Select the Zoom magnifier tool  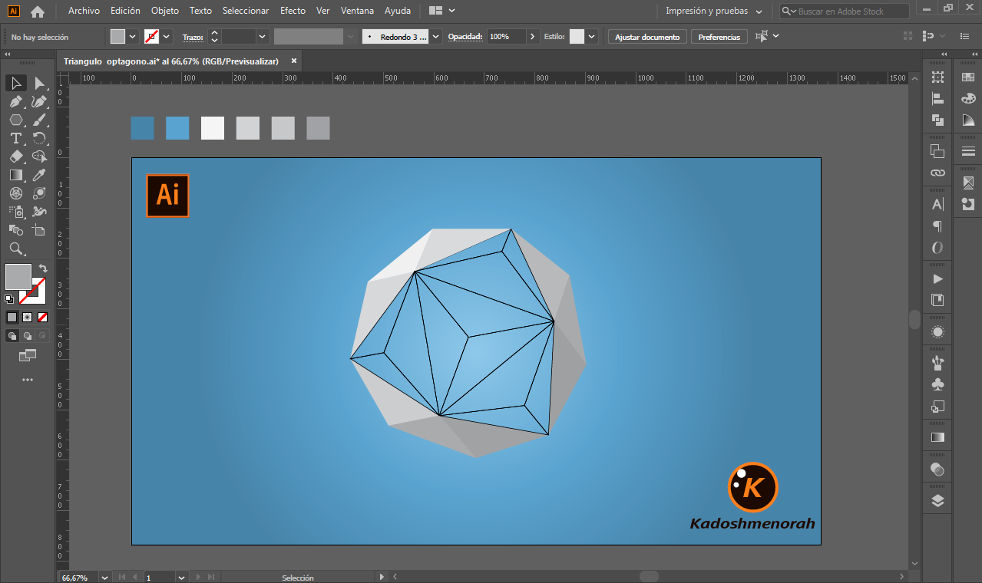[15, 249]
